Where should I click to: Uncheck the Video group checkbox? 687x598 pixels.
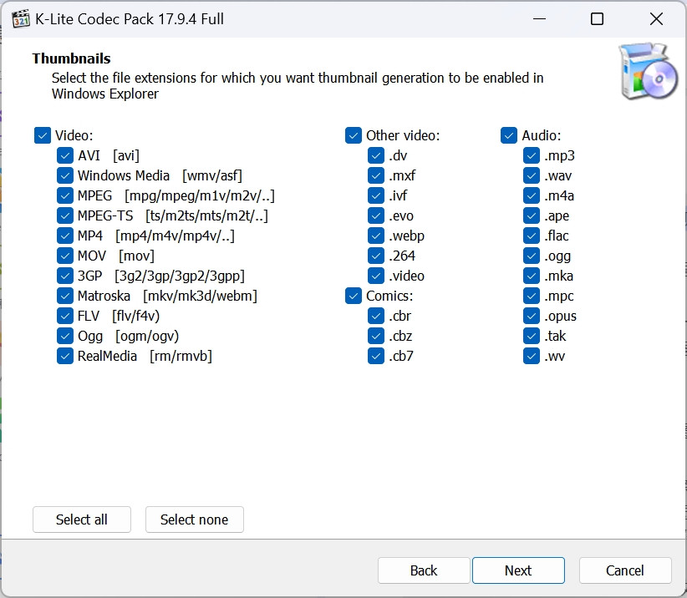[x=43, y=135]
